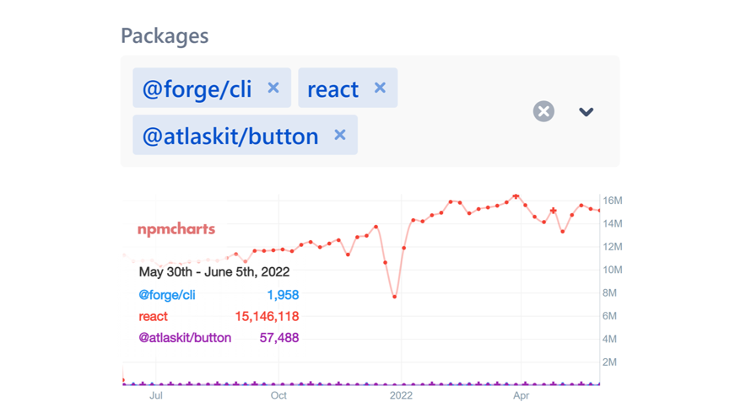Select the react legend entry
This screenshot has height=418, width=735.
tap(154, 317)
